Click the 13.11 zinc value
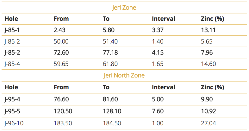The image size is (249, 131). pos(208,30)
